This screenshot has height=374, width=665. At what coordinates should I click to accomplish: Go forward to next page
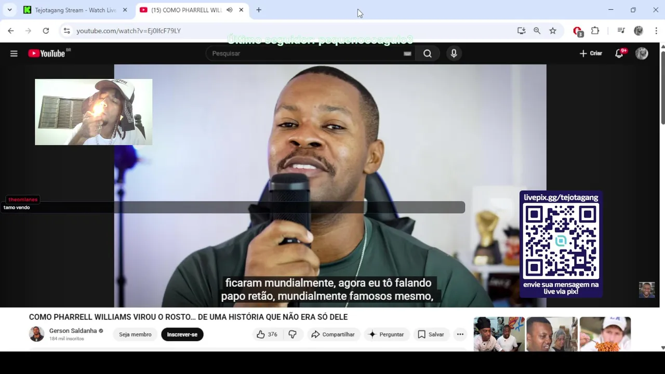(x=29, y=31)
